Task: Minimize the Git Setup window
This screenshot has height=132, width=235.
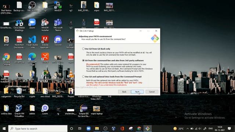Action: click(x=140, y=31)
